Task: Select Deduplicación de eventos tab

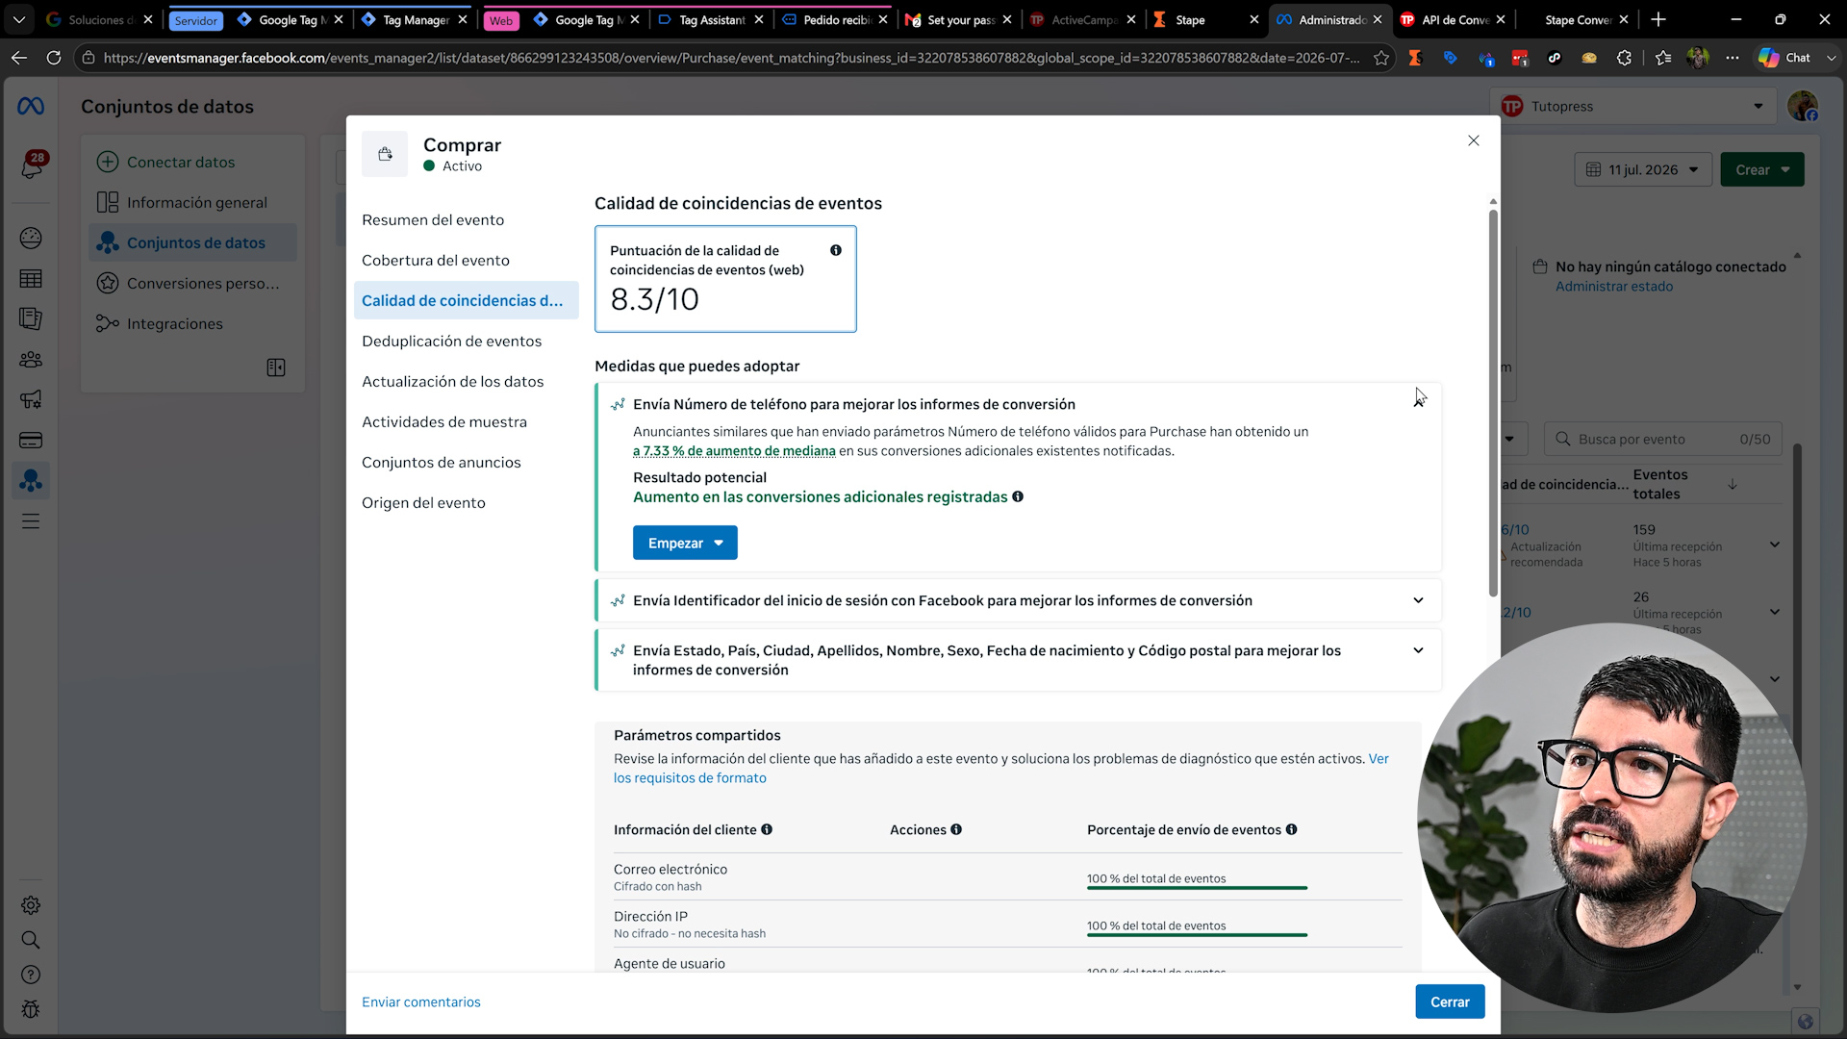Action: pyautogui.click(x=451, y=341)
